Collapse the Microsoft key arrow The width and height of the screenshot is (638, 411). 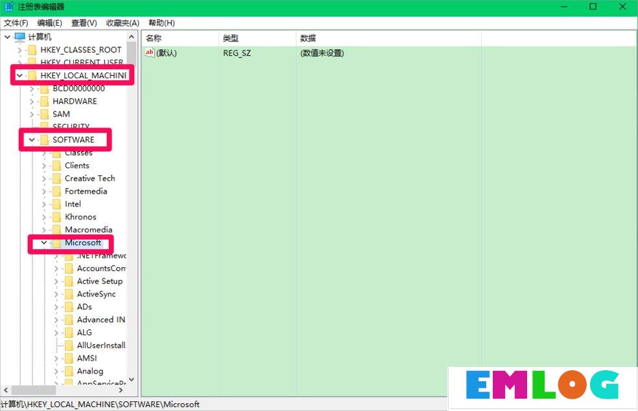click(44, 243)
